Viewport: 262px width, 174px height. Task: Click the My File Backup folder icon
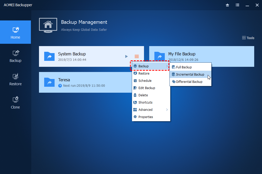click(x=160, y=56)
